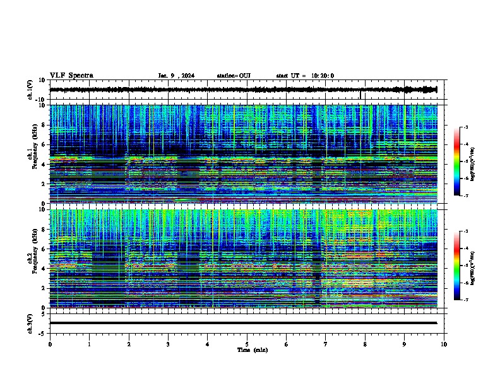Click the "-7" label on ch.2 color bar
Screen dimensions: 500x386
pos(466,300)
